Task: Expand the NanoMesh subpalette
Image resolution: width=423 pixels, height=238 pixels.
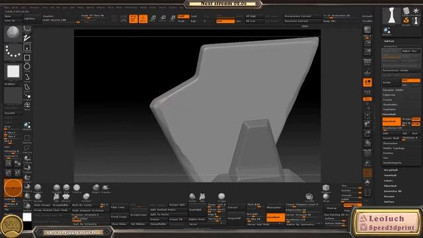Action: (390, 175)
